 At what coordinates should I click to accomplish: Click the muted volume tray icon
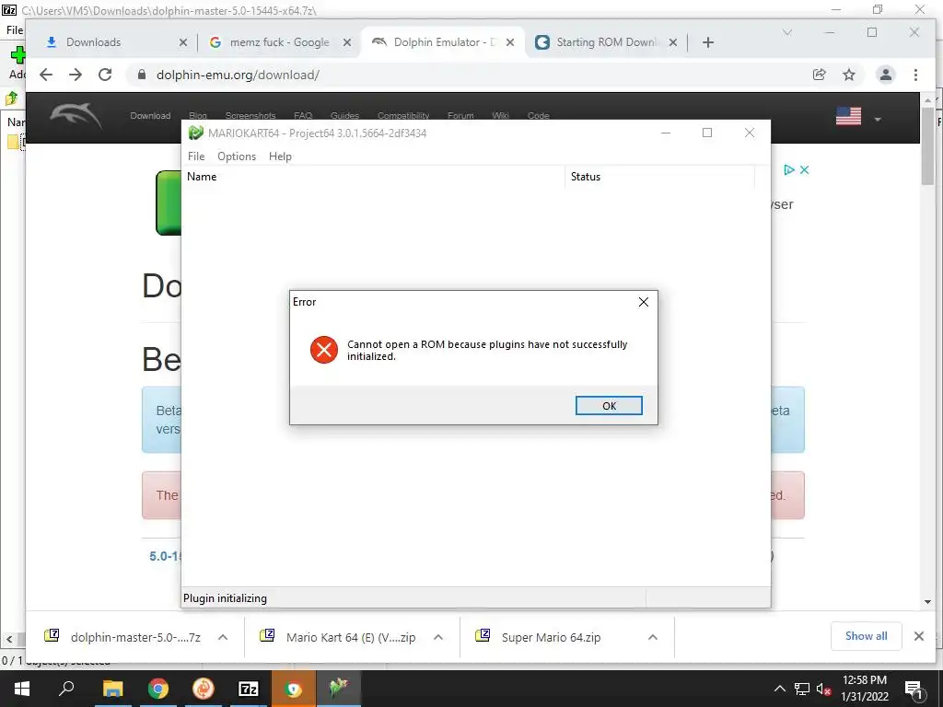823,689
